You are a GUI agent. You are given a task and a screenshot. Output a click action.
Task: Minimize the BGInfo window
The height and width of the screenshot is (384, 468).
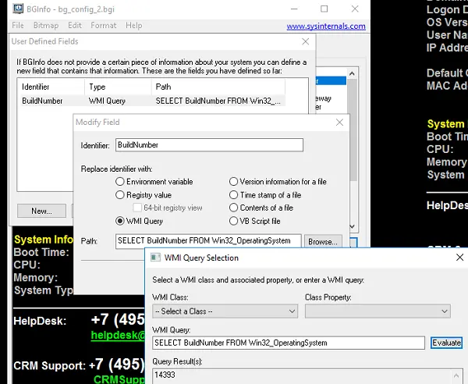click(x=294, y=9)
